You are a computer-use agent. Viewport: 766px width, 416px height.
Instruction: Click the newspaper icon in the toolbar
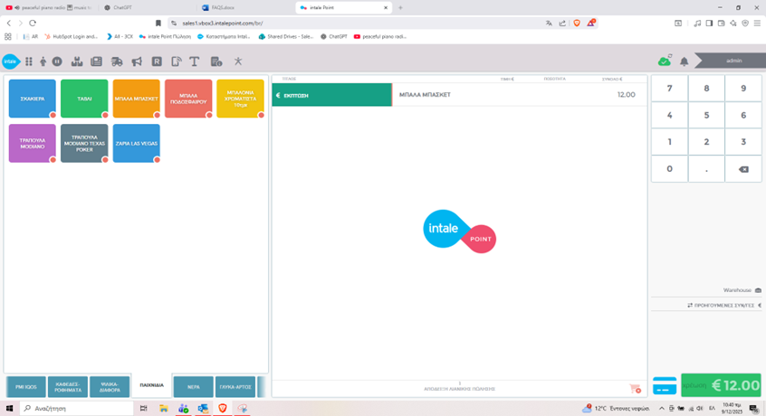click(96, 61)
